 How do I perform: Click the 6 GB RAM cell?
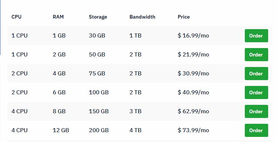click(x=59, y=92)
